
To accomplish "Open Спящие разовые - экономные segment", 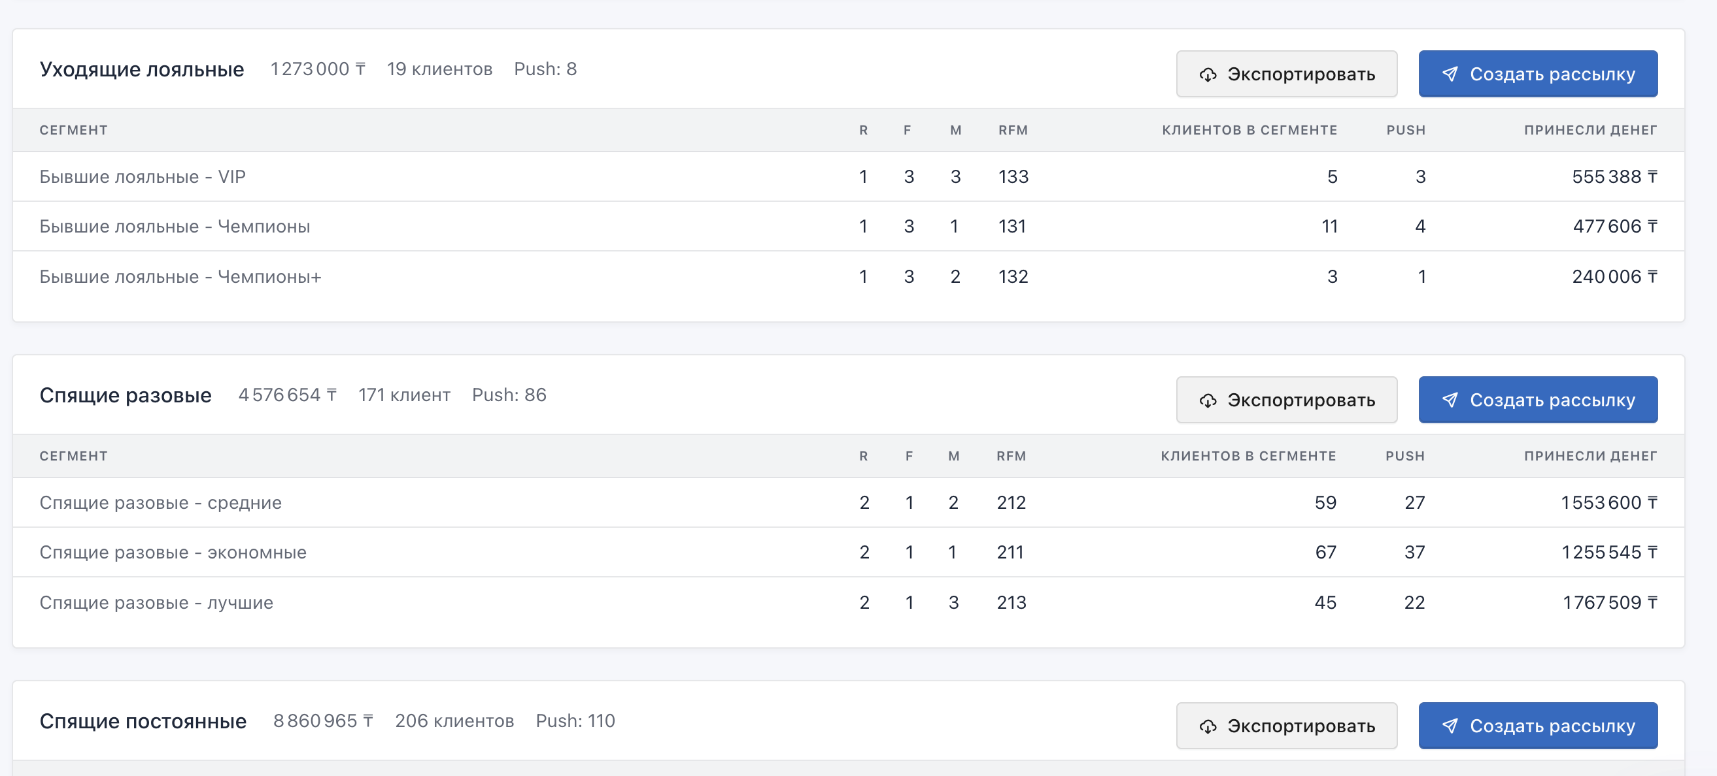I will point(173,552).
